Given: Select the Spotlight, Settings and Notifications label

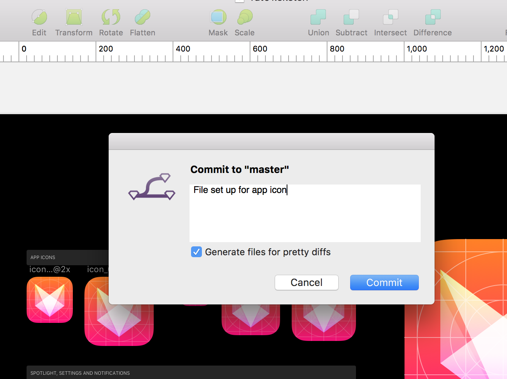Looking at the screenshot, I should (80, 373).
